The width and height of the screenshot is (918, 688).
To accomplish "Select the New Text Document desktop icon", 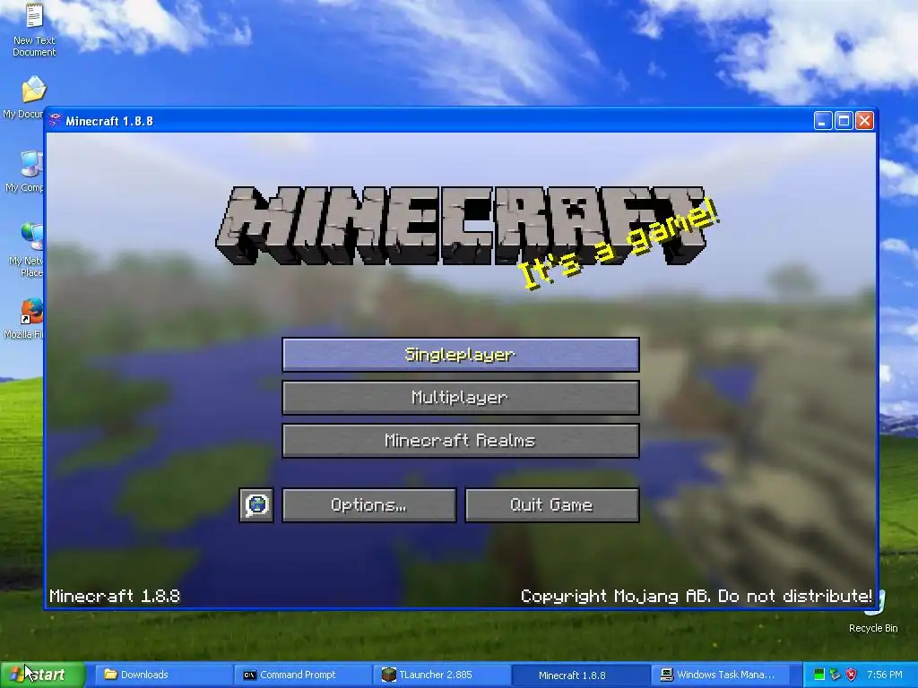I will [x=34, y=30].
